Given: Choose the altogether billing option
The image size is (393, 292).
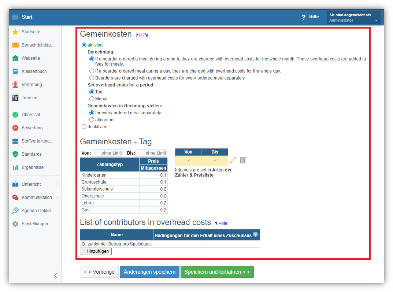Looking at the screenshot, I should [92, 120].
